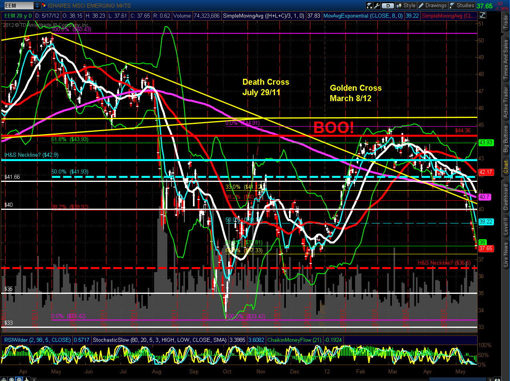
Task: Click the circle link icon beside EEM
Action: click(2, 6)
